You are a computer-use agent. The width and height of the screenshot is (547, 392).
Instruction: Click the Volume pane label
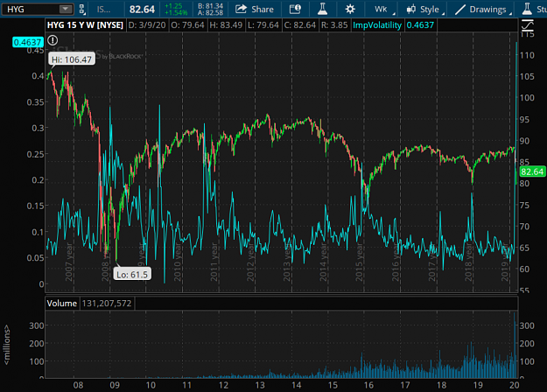click(x=62, y=304)
